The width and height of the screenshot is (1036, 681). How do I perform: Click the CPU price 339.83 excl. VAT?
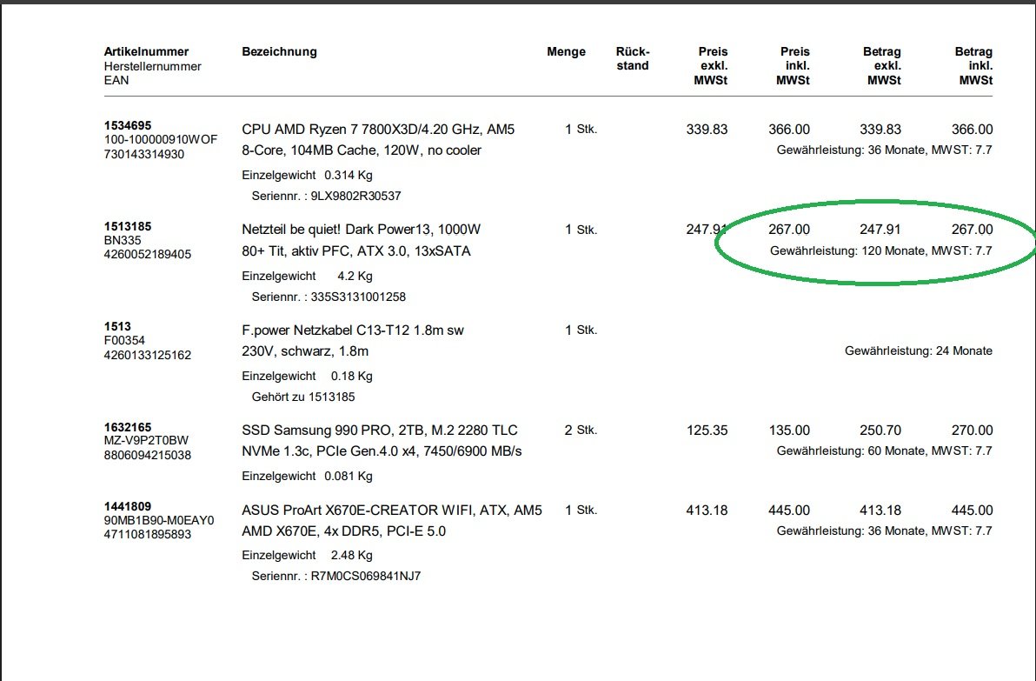707,130
